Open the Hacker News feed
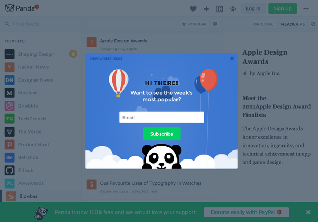 tap(33, 67)
